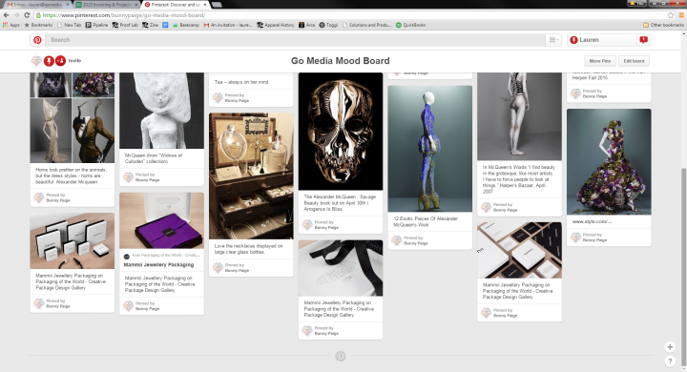687x372 pixels.
Task: Open the Proof Lab bookmark
Action: coord(125,25)
